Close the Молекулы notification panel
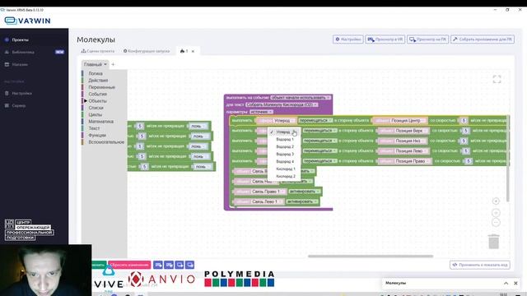The width and height of the screenshot is (527, 296). 515,283
